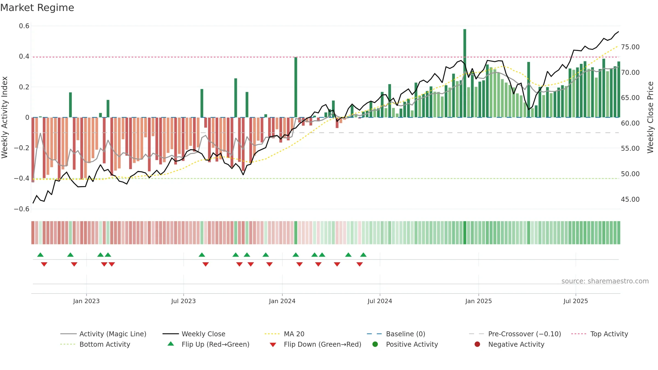658x370 pixels.
Task: Toggle the Baseline (0) legend entry
Action: (x=396, y=334)
